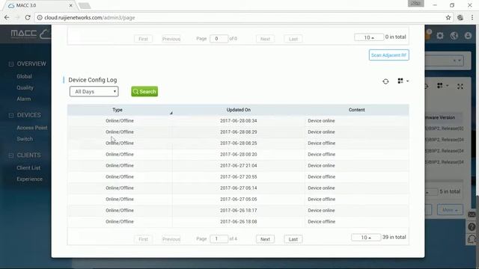Open the browser extension icon
Viewport: 479px width, 269px height.
460,18
